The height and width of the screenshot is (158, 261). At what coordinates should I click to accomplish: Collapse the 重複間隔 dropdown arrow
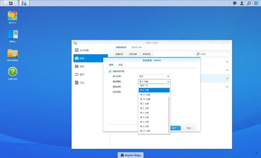168,82
